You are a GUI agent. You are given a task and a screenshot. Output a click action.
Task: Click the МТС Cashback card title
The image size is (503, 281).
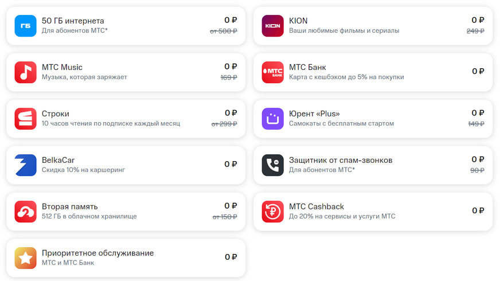pyautogui.click(x=316, y=206)
